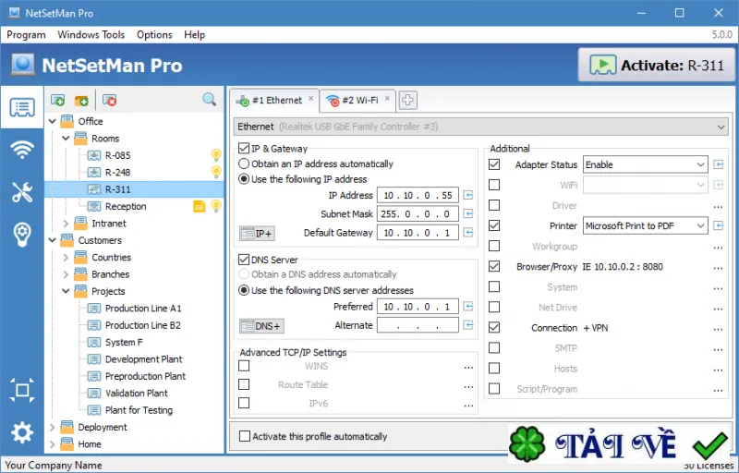Screen dimensions: 739x473
Task: Enable Hosts checkbox
Action: pos(494,369)
